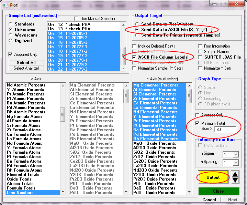
Task: Select Send Data to Plot Window option
Action: pos(138,24)
